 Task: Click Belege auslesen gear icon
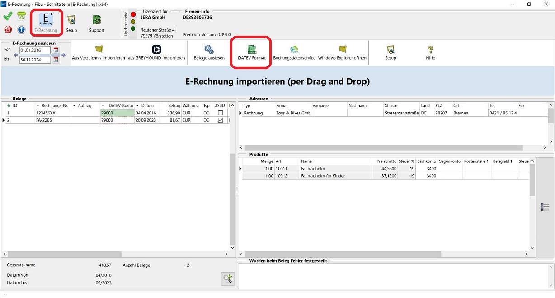point(209,52)
